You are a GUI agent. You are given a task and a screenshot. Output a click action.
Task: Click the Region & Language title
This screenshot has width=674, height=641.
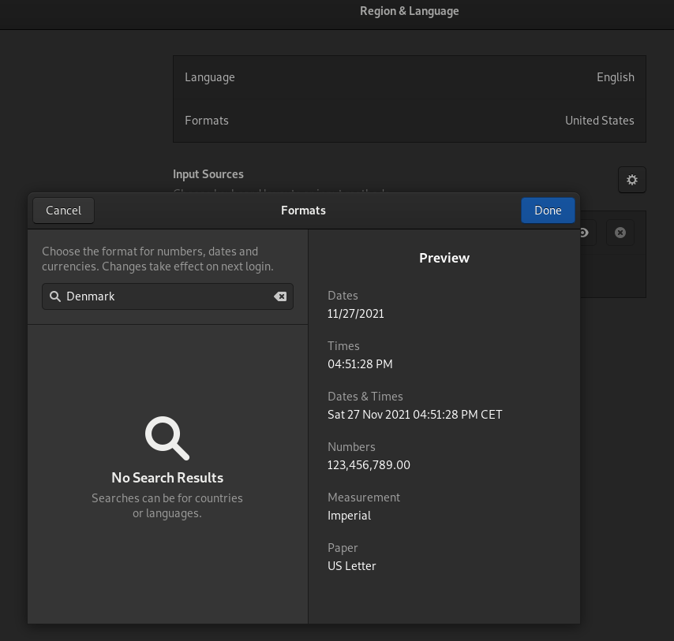point(409,11)
